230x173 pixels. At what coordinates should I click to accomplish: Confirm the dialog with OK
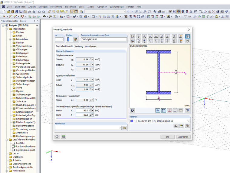click(x=167, y=137)
